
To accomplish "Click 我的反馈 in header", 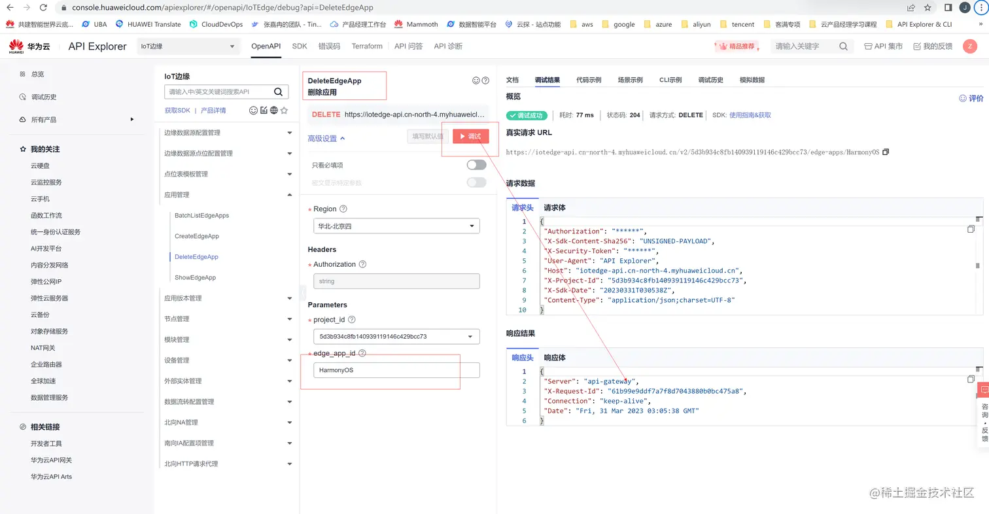I will (933, 46).
